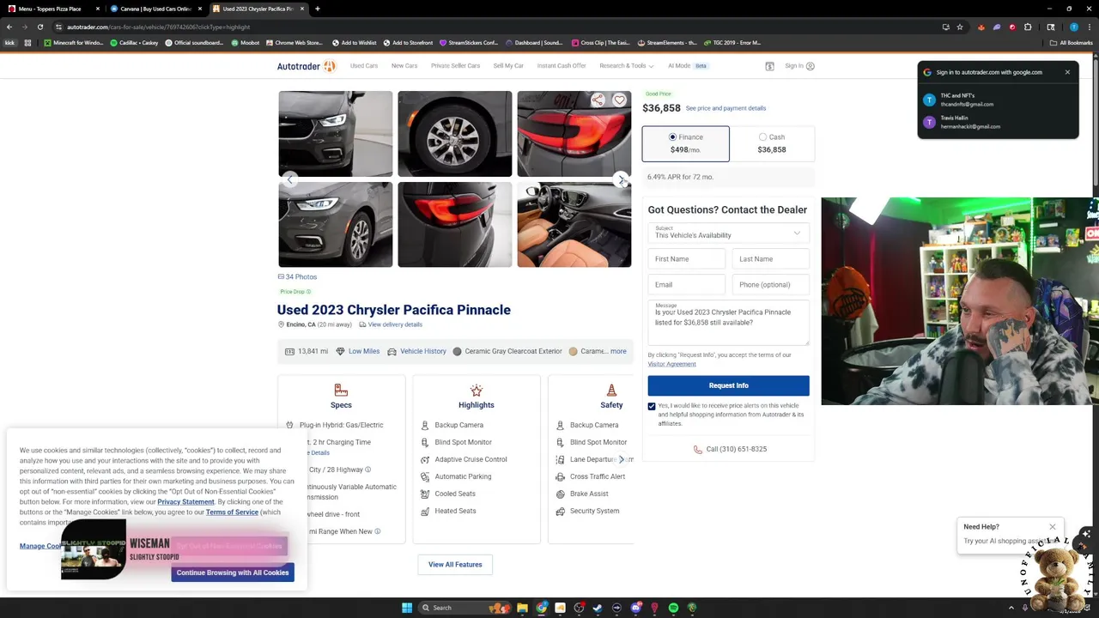This screenshot has height=618, width=1099.
Task: Show the next photo set
Action: click(x=620, y=179)
